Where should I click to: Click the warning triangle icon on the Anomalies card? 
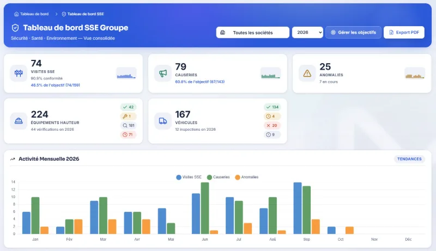click(x=307, y=74)
